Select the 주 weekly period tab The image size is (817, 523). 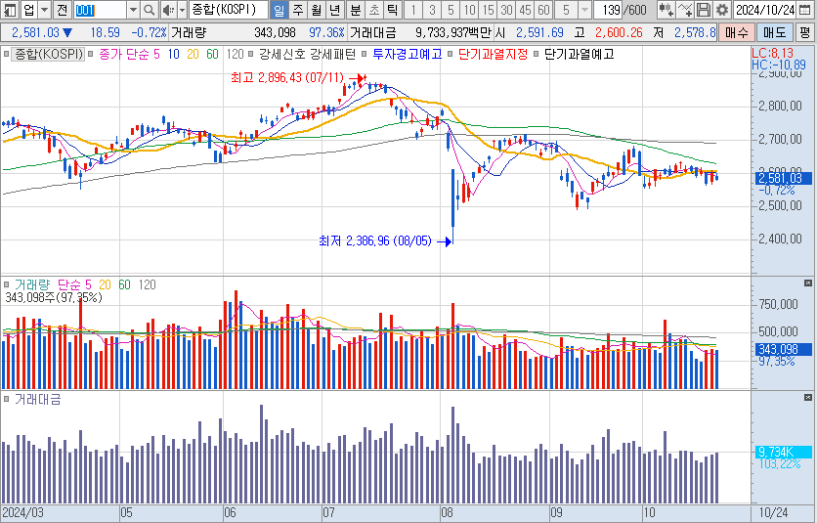[x=297, y=10]
